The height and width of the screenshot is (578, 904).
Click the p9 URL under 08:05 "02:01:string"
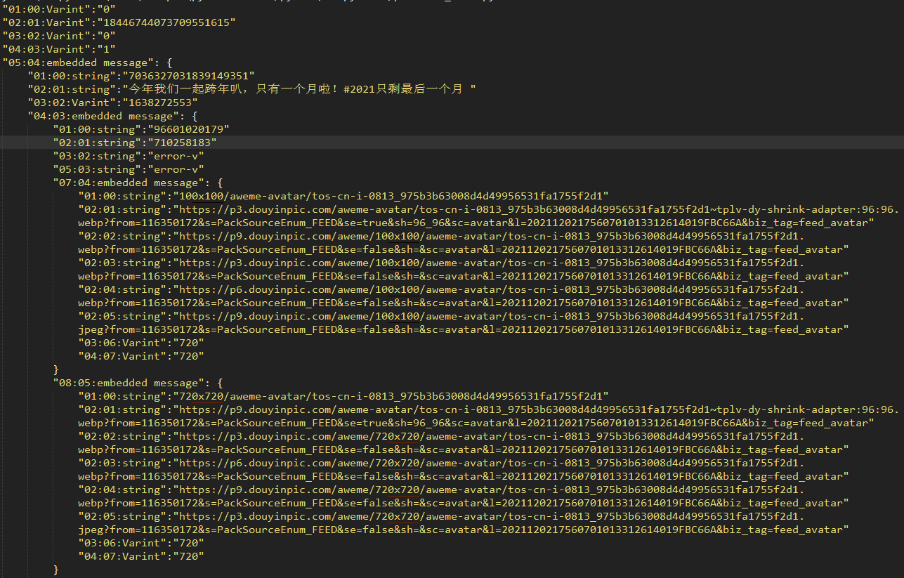[489, 416]
